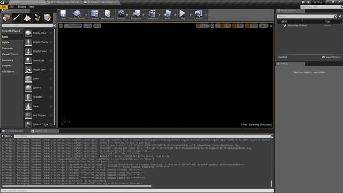
Task: Click the Empty Actor sphere thumbnail
Action: pyautogui.click(x=28, y=33)
